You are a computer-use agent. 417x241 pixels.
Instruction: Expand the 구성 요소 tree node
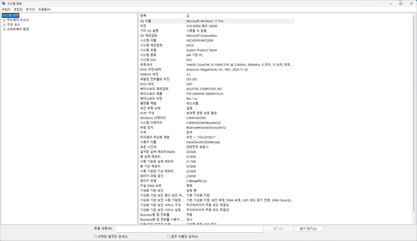click(x=4, y=24)
